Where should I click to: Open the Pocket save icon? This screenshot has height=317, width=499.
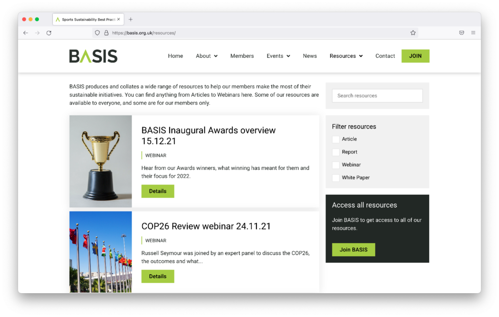tap(461, 33)
